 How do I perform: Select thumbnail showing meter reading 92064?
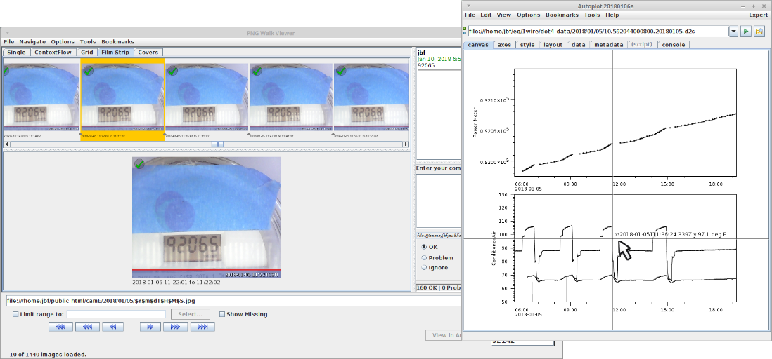pos(41,97)
